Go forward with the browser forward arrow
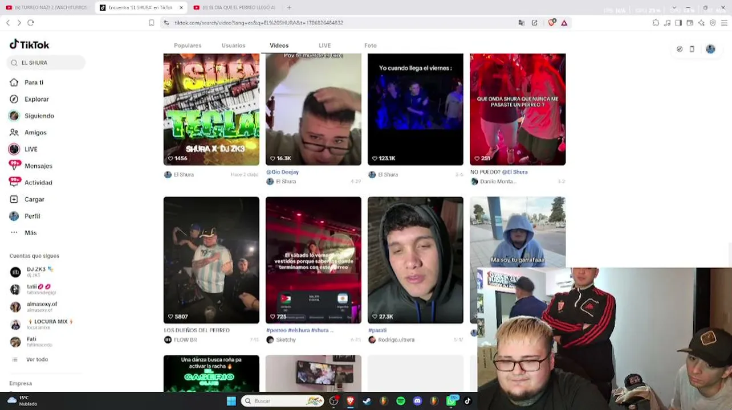 [x=19, y=23]
